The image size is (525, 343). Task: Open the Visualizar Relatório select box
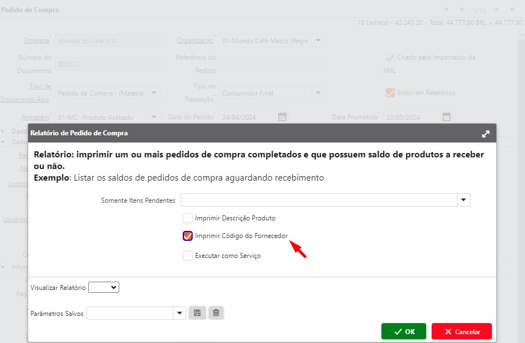point(104,287)
